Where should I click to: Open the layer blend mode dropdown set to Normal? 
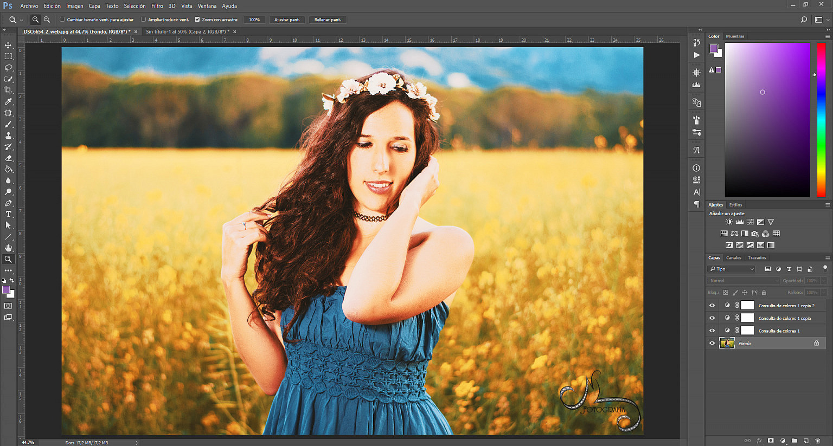743,280
